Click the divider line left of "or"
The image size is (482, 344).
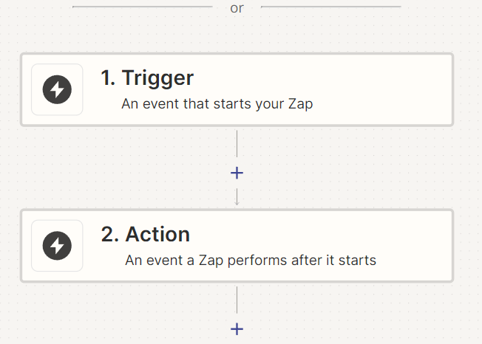click(x=142, y=7)
